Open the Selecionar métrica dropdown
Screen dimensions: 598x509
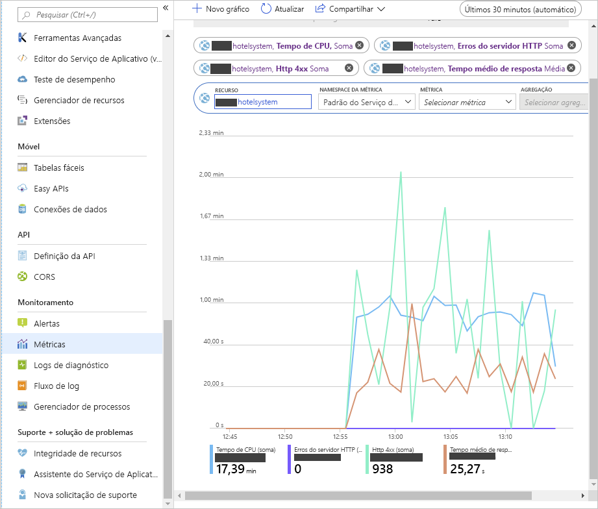(467, 102)
